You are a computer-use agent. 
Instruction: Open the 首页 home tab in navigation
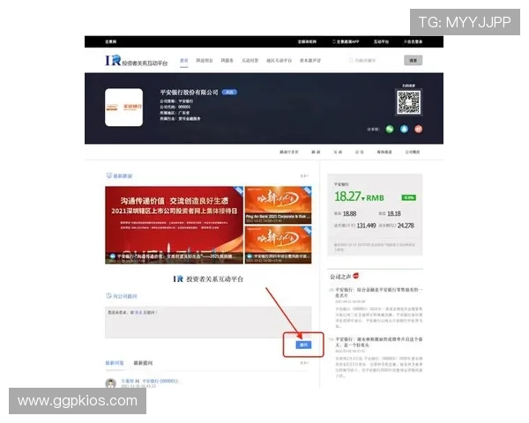pyautogui.click(x=184, y=61)
